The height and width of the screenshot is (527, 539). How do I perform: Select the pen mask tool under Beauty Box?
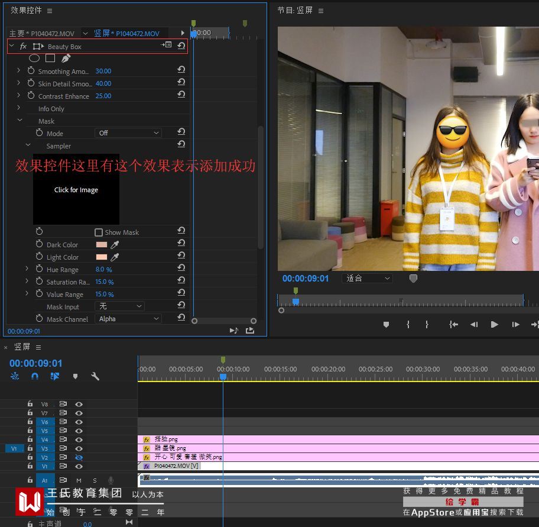[66, 59]
